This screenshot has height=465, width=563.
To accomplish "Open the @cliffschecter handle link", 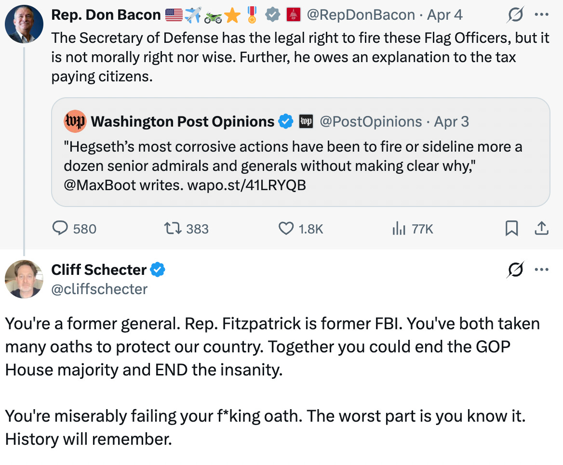I will [x=99, y=289].
